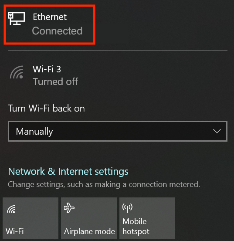Click the Ethernet monitor icon
The height and width of the screenshot is (241, 234).
(x=17, y=18)
